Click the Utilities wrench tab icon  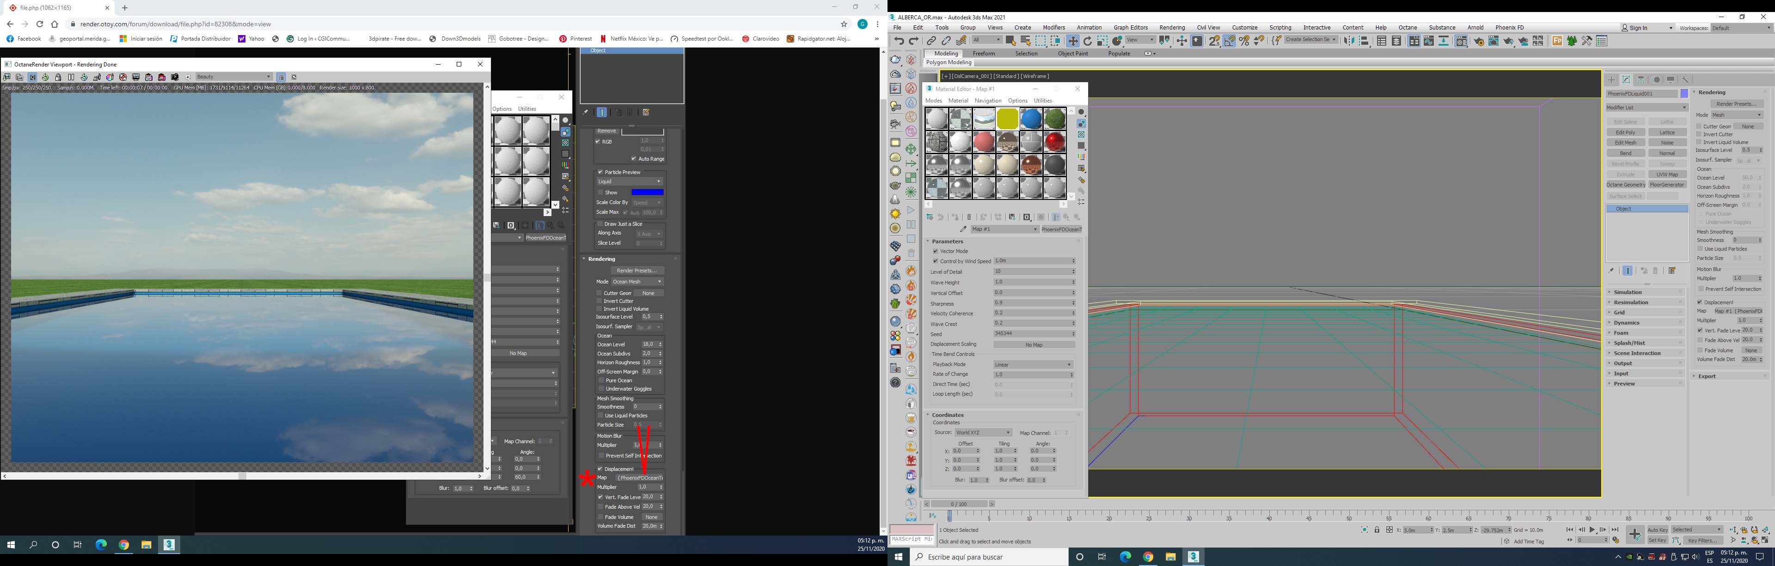[x=1685, y=80]
